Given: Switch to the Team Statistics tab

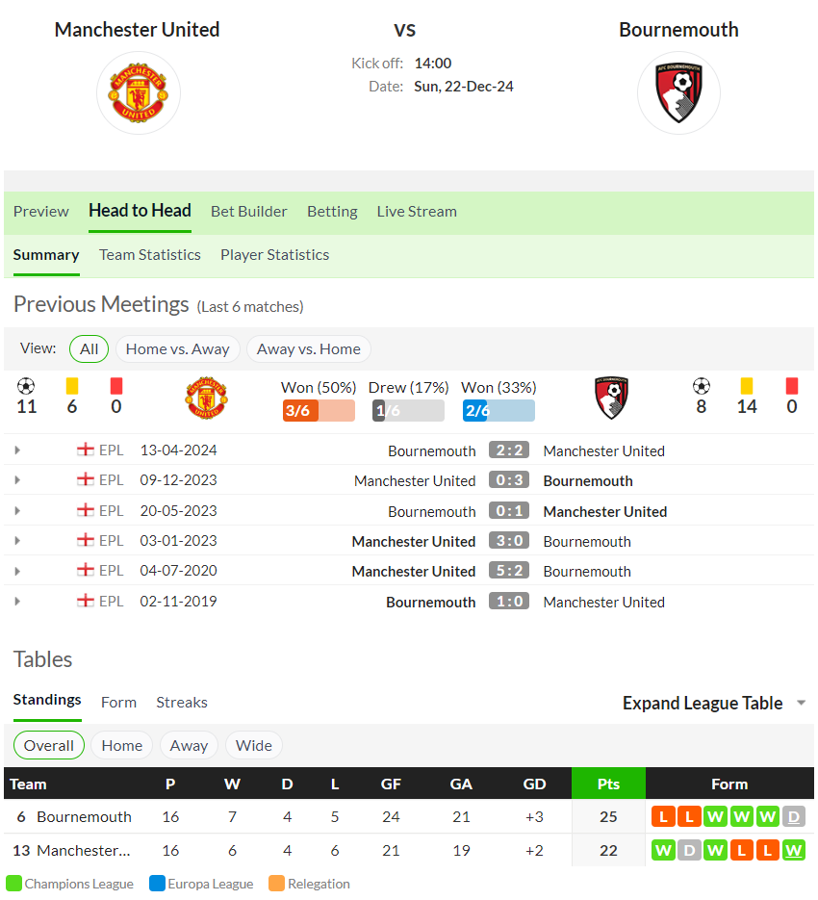Looking at the screenshot, I should (x=150, y=255).
